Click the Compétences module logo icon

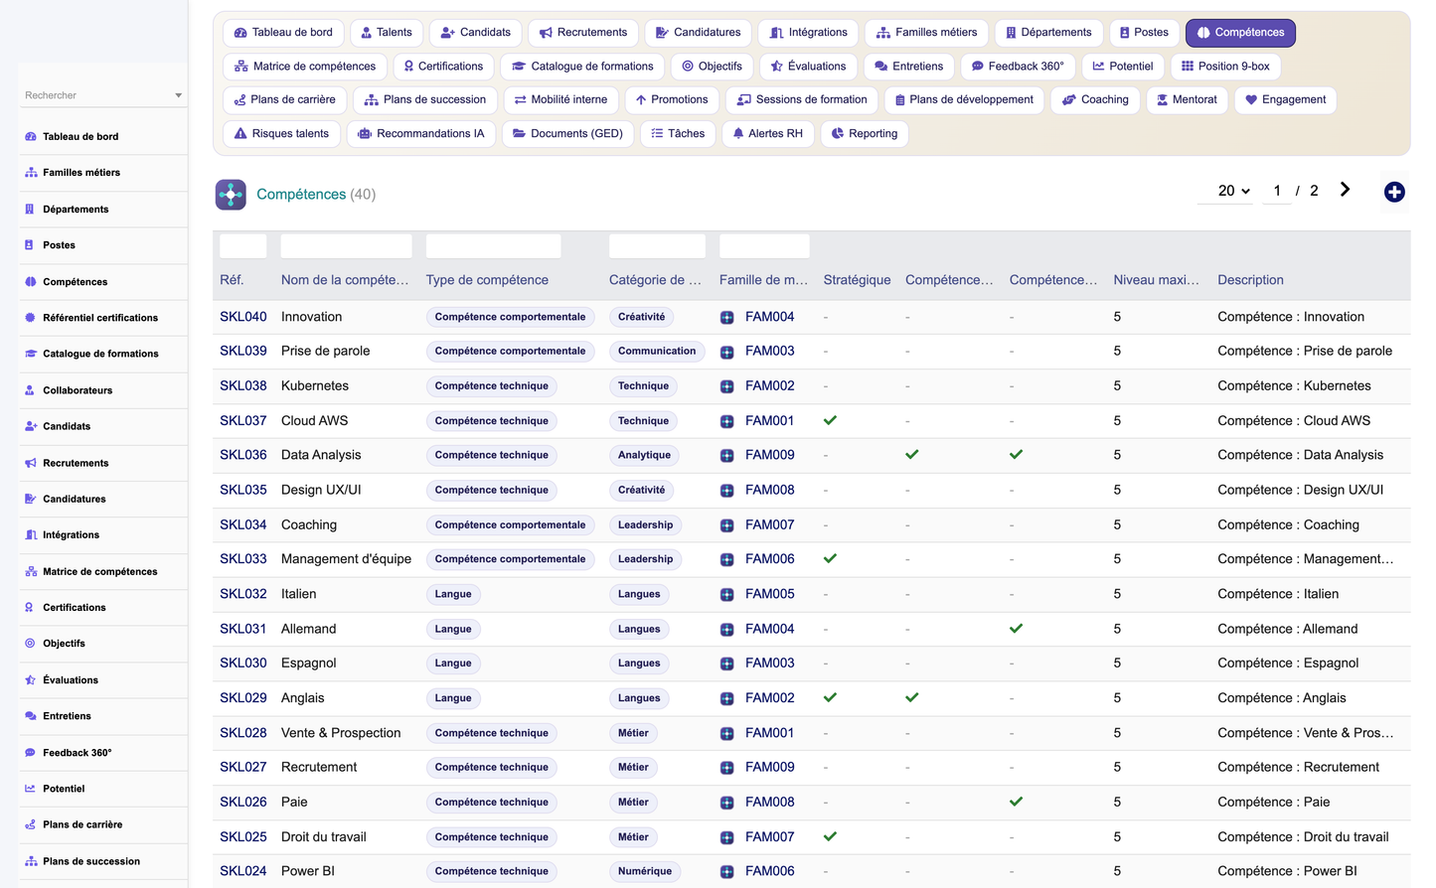click(231, 195)
